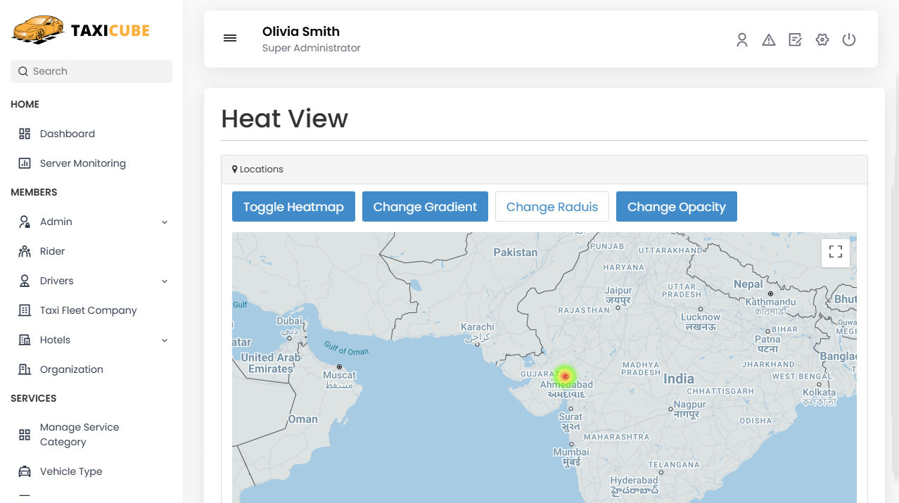Click the Change Raduis button
Image resolution: width=899 pixels, height=503 pixels.
tap(551, 207)
